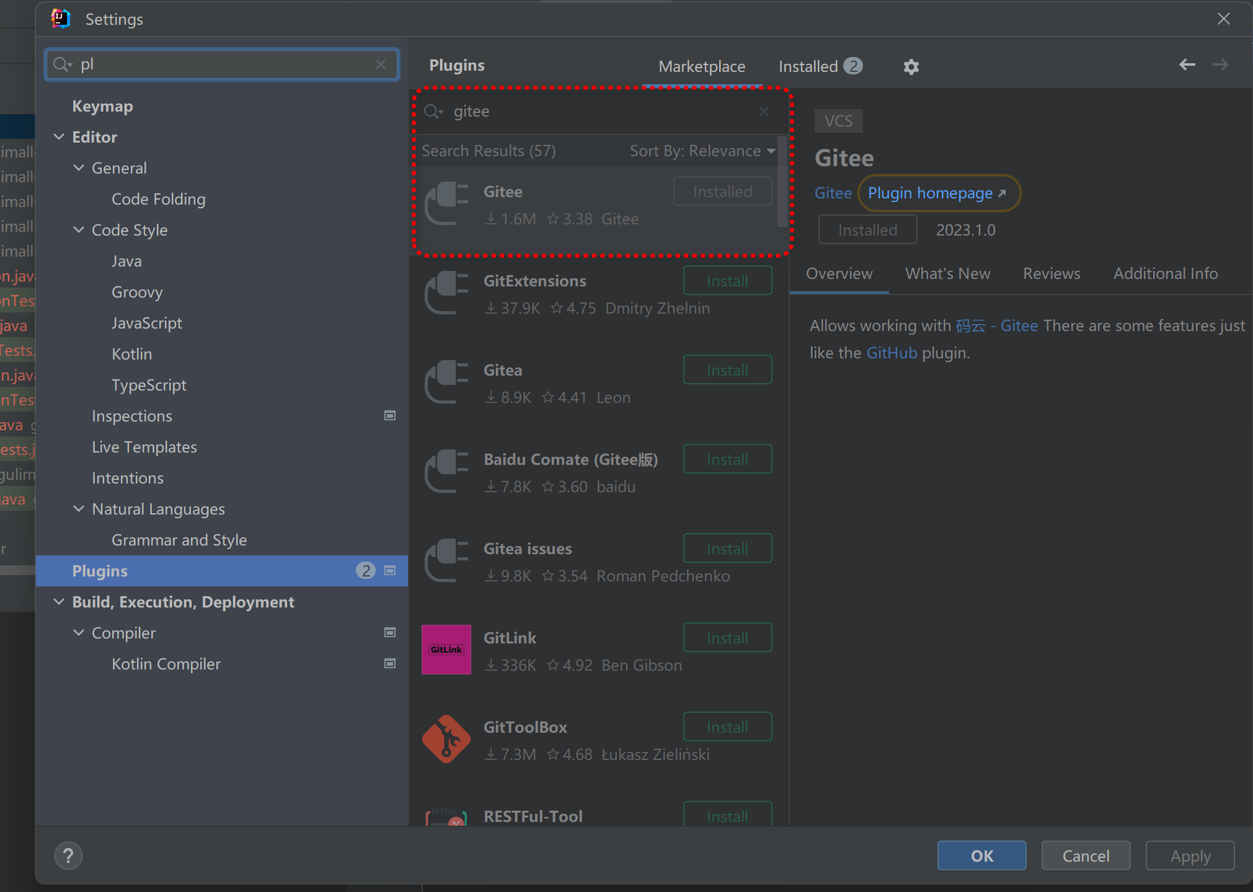
Task: Click the Gitee plugin icon
Action: pos(448,204)
